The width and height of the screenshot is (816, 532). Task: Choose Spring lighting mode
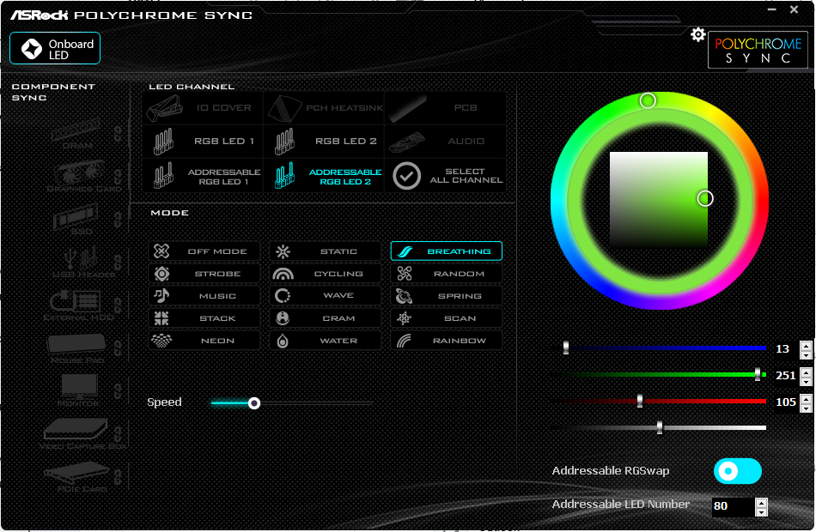click(447, 296)
